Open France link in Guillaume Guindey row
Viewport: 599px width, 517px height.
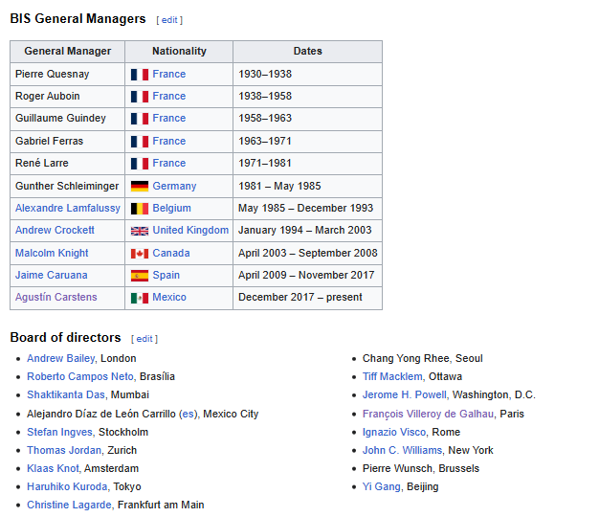168,118
